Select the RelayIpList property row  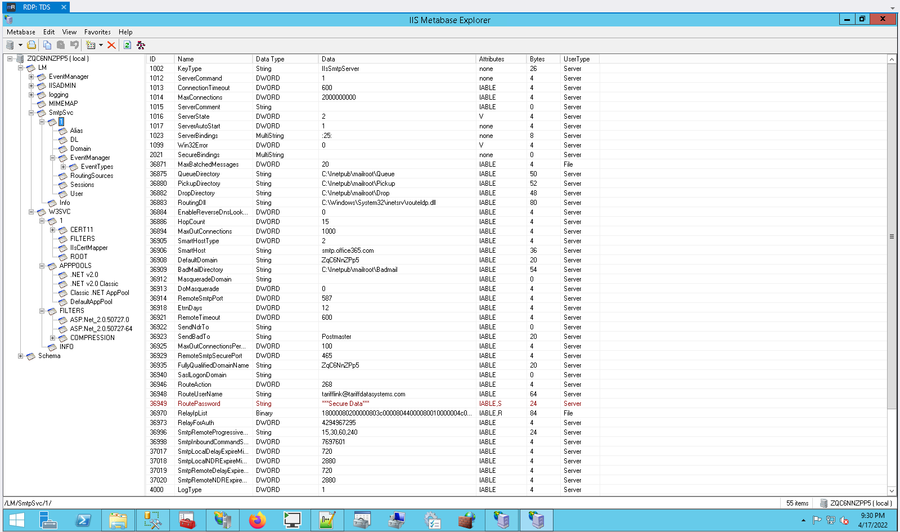point(373,413)
